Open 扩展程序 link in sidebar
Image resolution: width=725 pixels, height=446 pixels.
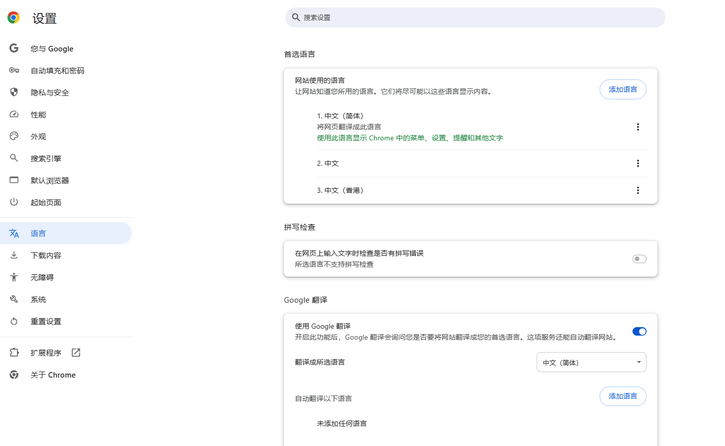coord(66,353)
